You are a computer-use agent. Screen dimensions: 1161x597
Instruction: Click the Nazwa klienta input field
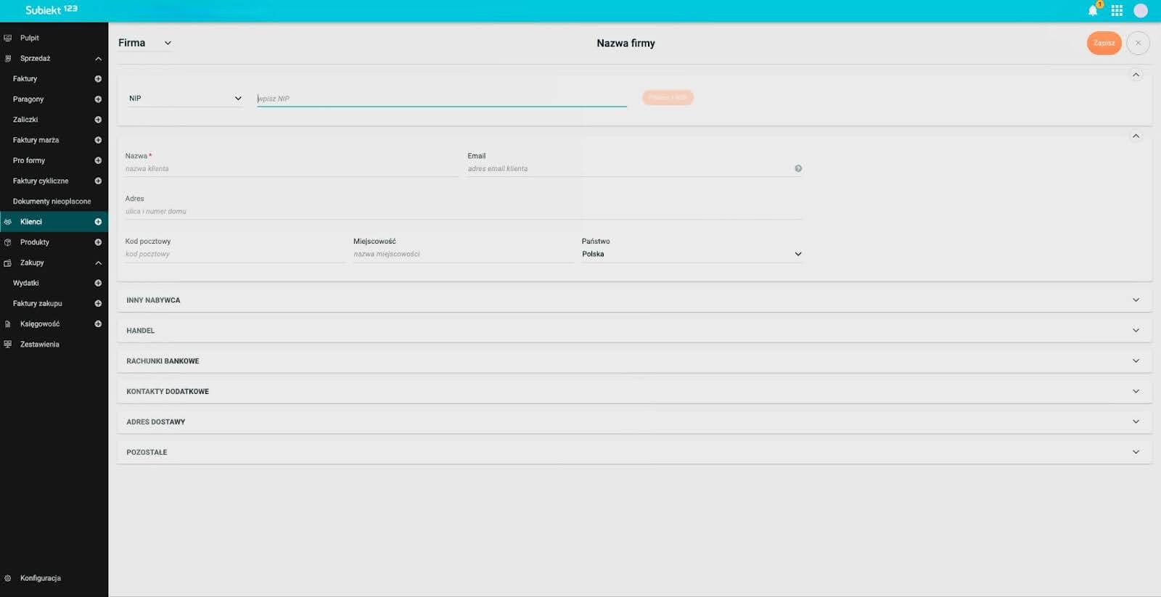pyautogui.click(x=290, y=168)
